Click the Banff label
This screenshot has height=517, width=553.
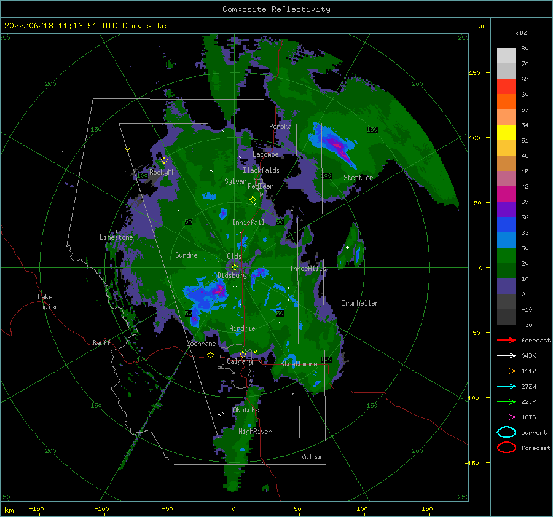101,342
